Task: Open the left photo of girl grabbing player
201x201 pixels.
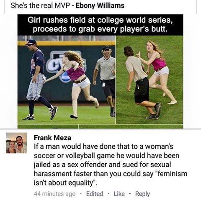Action: (x=67, y=80)
